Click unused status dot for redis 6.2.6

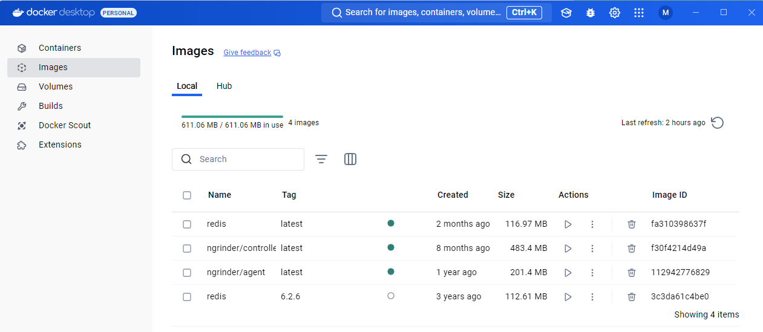(391, 296)
